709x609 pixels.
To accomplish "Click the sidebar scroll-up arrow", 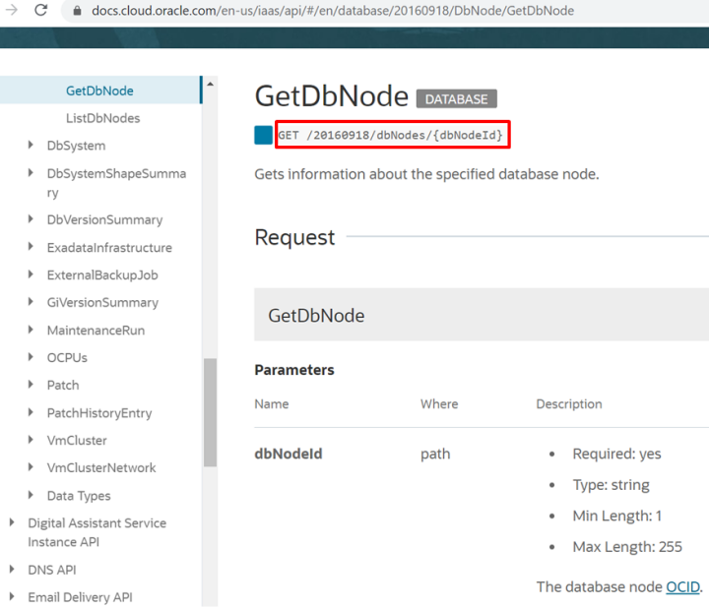I will pyautogui.click(x=210, y=85).
